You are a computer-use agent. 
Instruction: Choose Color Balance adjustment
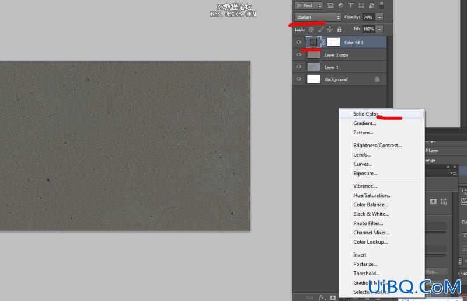(x=382, y=205)
